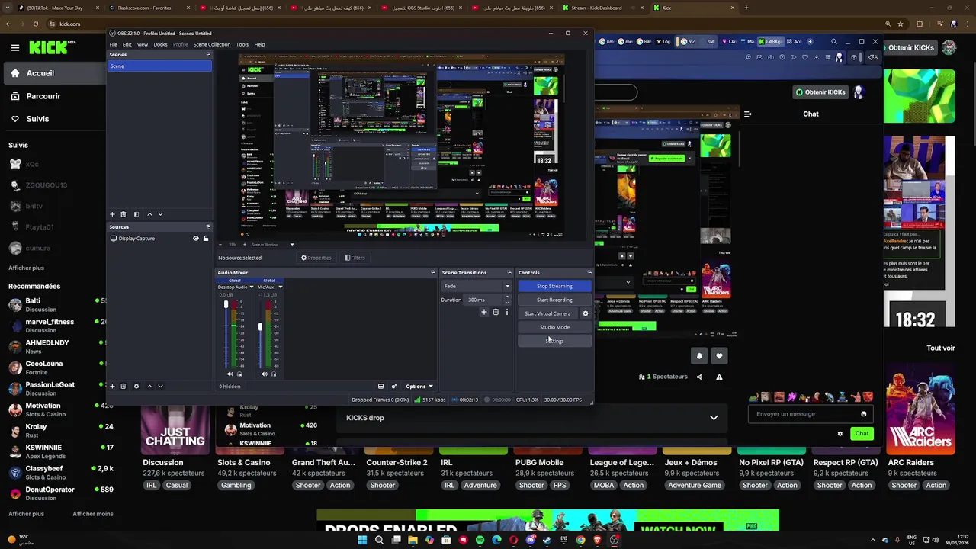976x549 pixels.
Task: Click Stop Streaming in OBS Controls
Action: [x=554, y=286]
